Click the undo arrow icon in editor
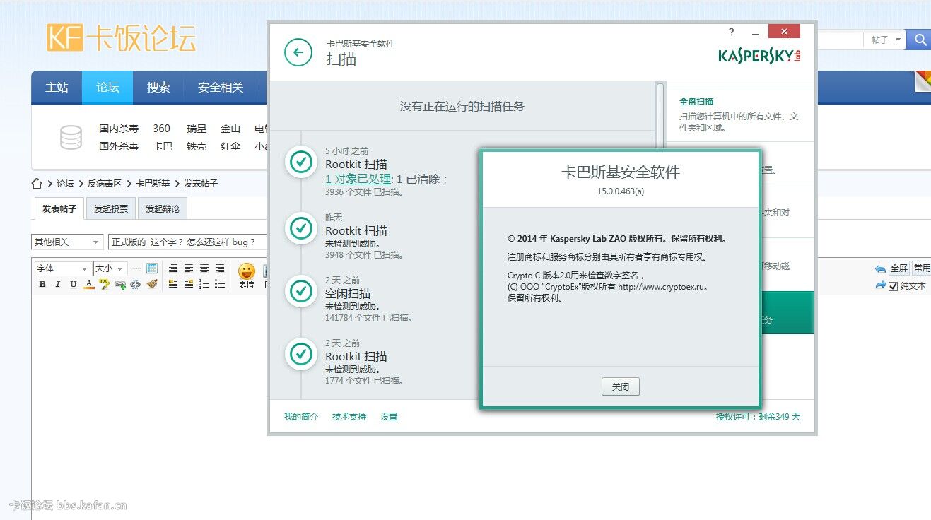The width and height of the screenshot is (931, 520). (880, 268)
